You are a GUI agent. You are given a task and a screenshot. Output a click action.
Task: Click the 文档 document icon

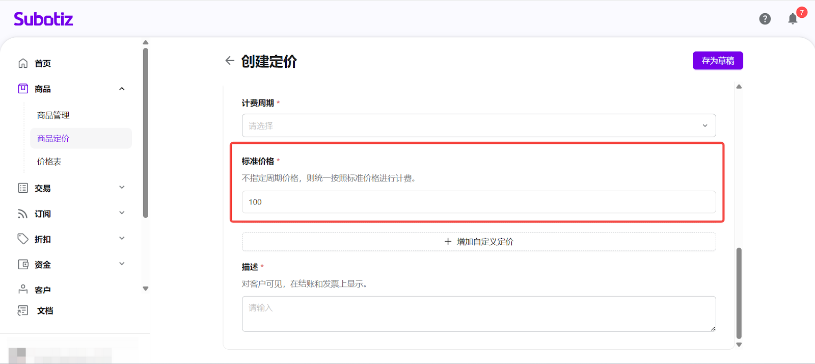[23, 310]
